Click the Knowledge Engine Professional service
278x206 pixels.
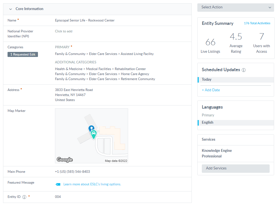click(x=217, y=154)
